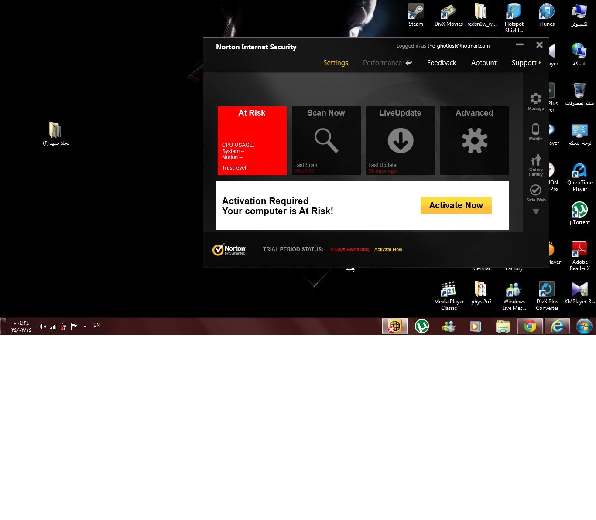Image resolution: width=596 pixels, height=520 pixels.
Task: Flip to the Performance view
Action: [x=387, y=63]
